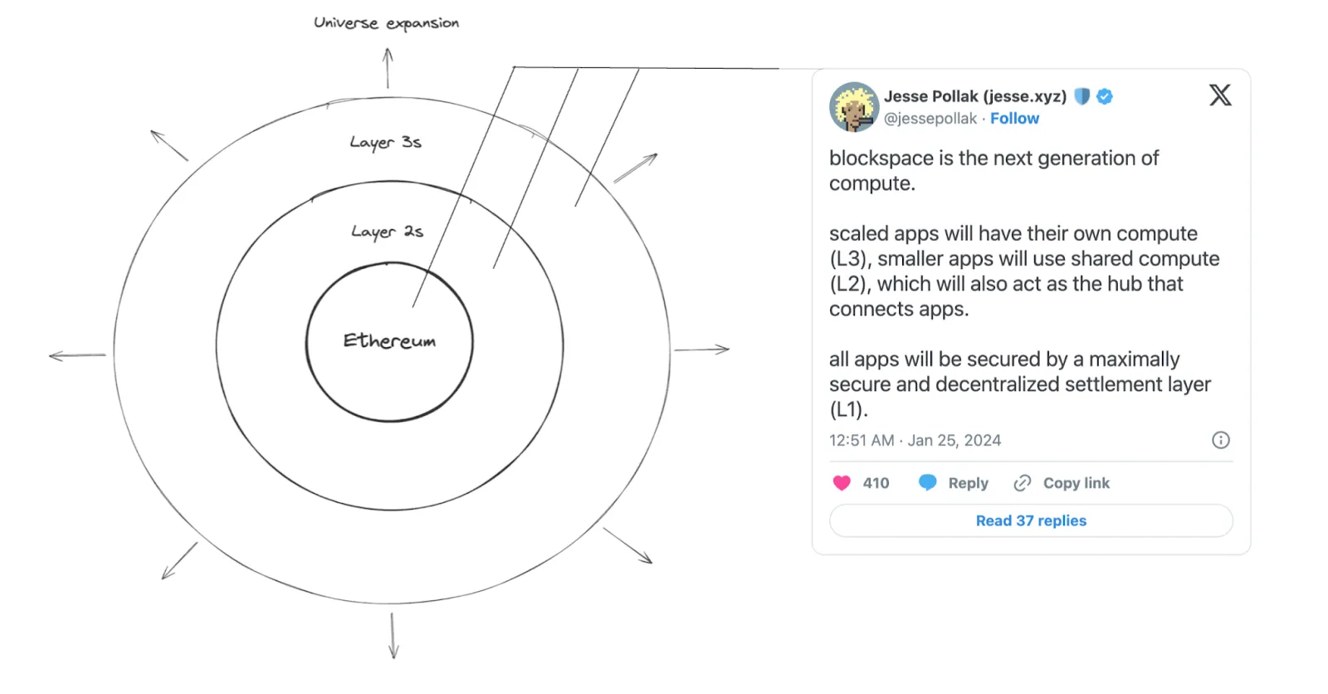The height and width of the screenshot is (694, 1328).
Task: Click the X logo on the tweet
Action: (x=1220, y=95)
